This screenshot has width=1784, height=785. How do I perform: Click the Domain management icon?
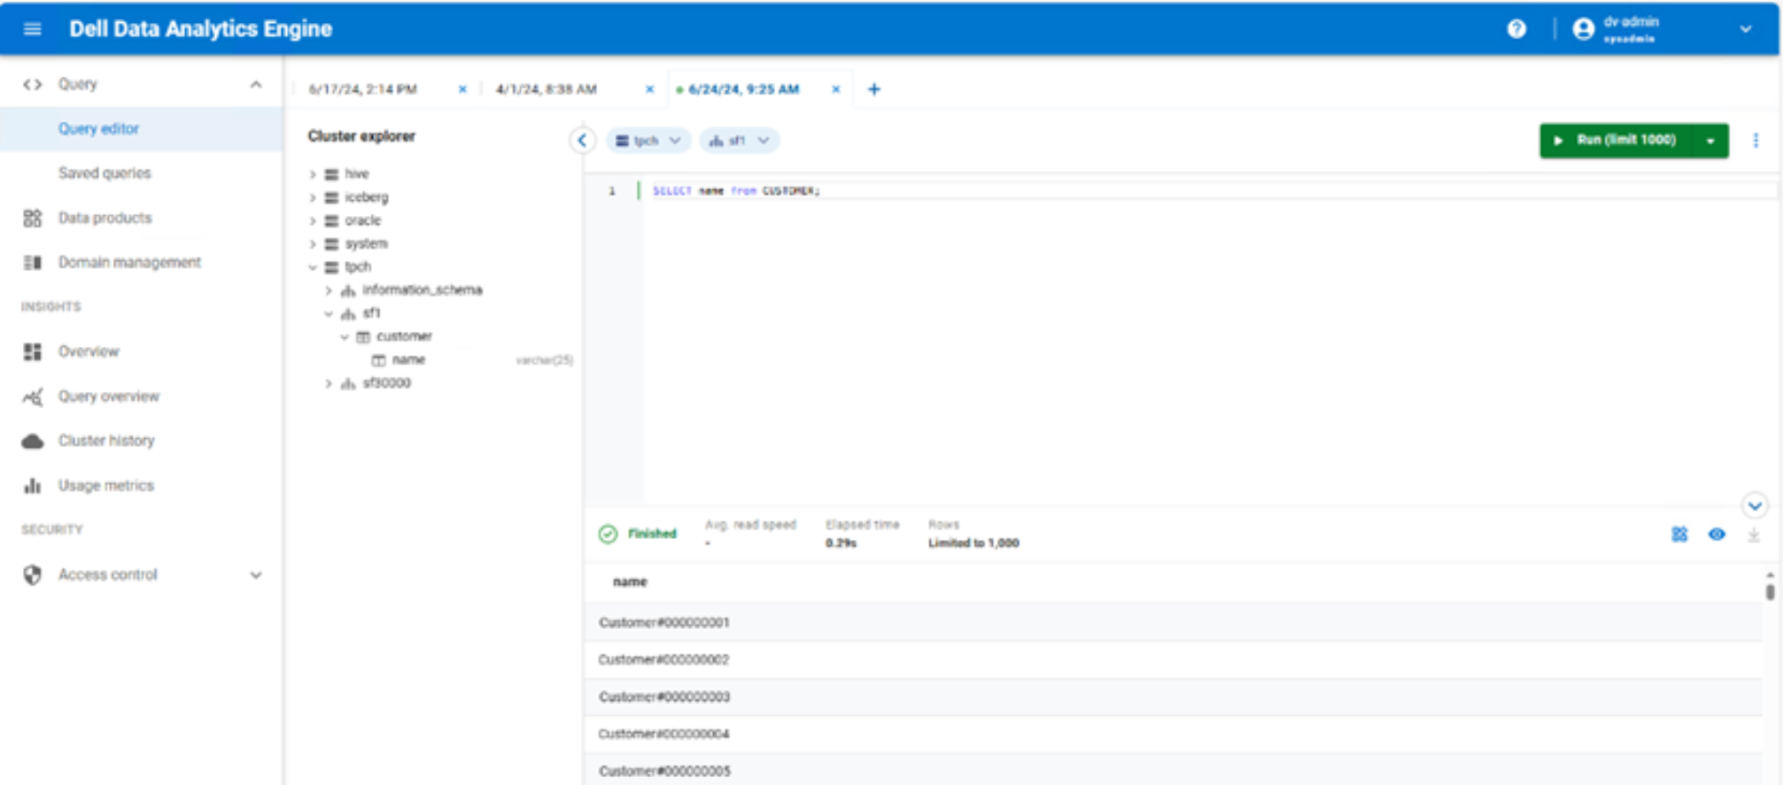pos(33,262)
